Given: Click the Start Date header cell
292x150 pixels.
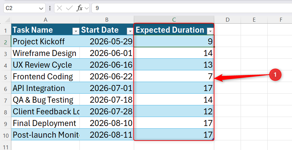Looking at the screenshot, I should pos(107,30).
